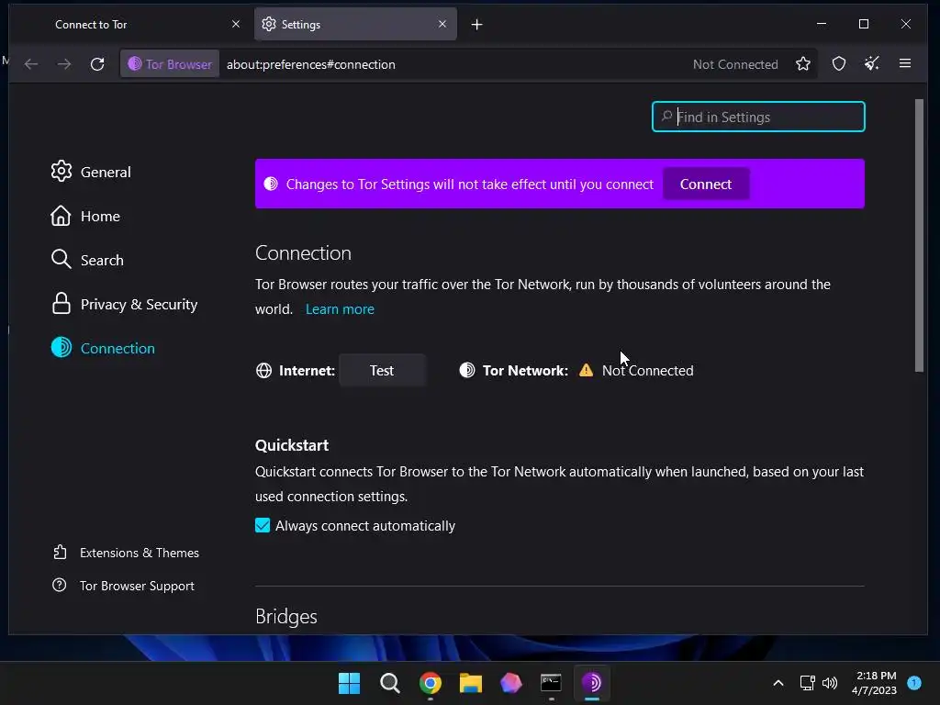Image resolution: width=940 pixels, height=705 pixels.
Task: Focus the Find in Settings search box
Action: pyautogui.click(x=758, y=117)
